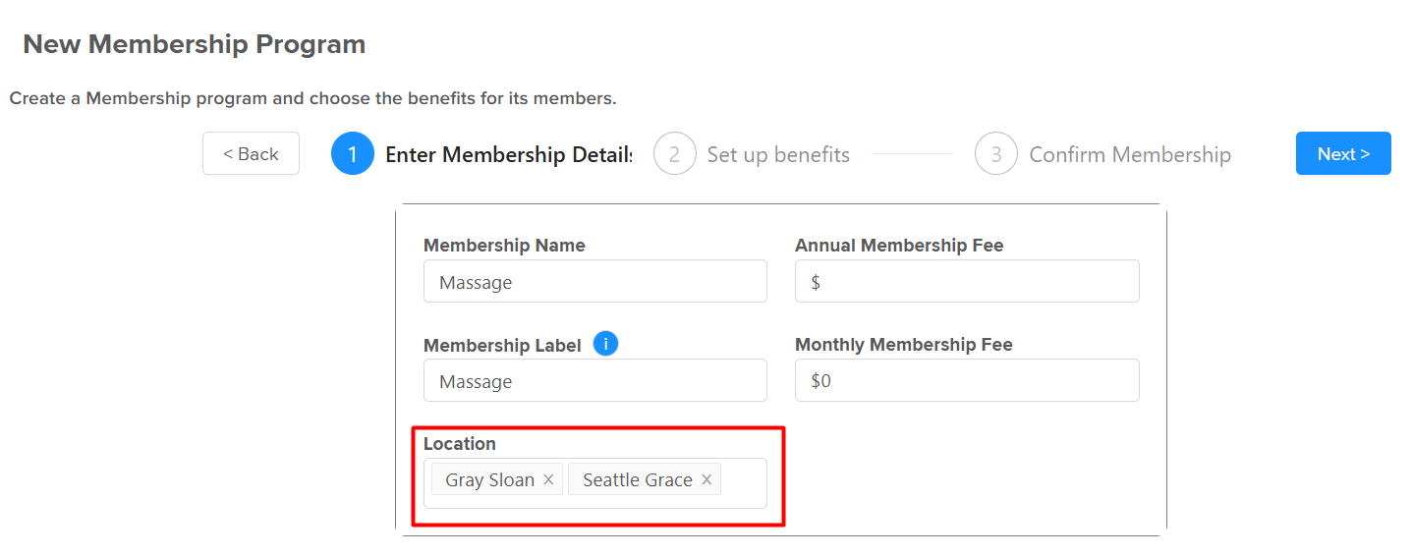Click the blue Membership Label info icon
Image resolution: width=1412 pixels, height=557 pixels.
tap(606, 344)
